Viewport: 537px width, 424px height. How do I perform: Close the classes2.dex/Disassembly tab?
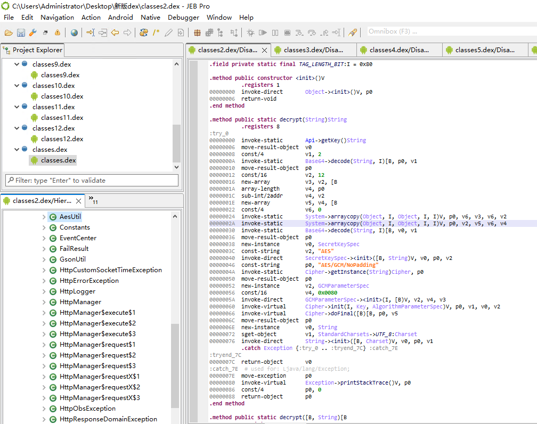(x=264, y=50)
